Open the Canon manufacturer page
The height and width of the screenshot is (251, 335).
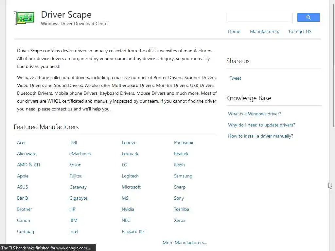click(24, 220)
